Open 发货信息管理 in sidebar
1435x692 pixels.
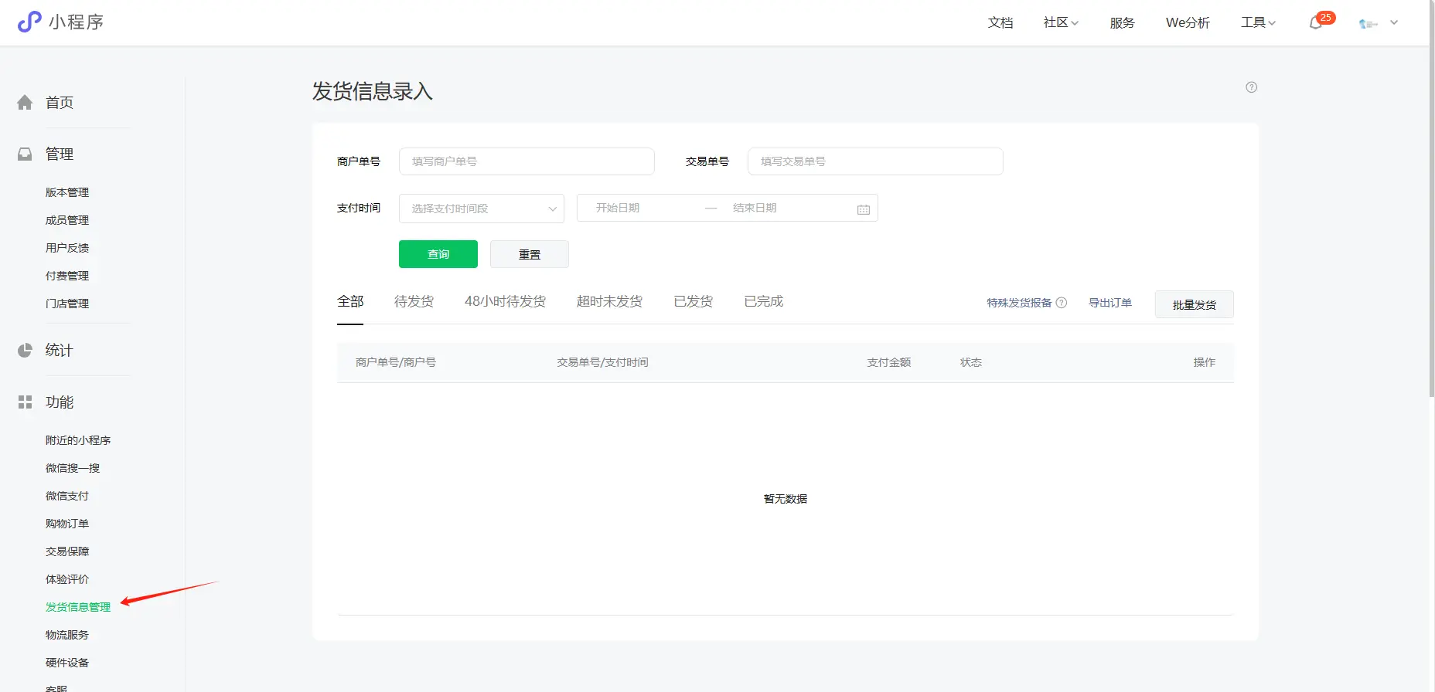(x=78, y=607)
